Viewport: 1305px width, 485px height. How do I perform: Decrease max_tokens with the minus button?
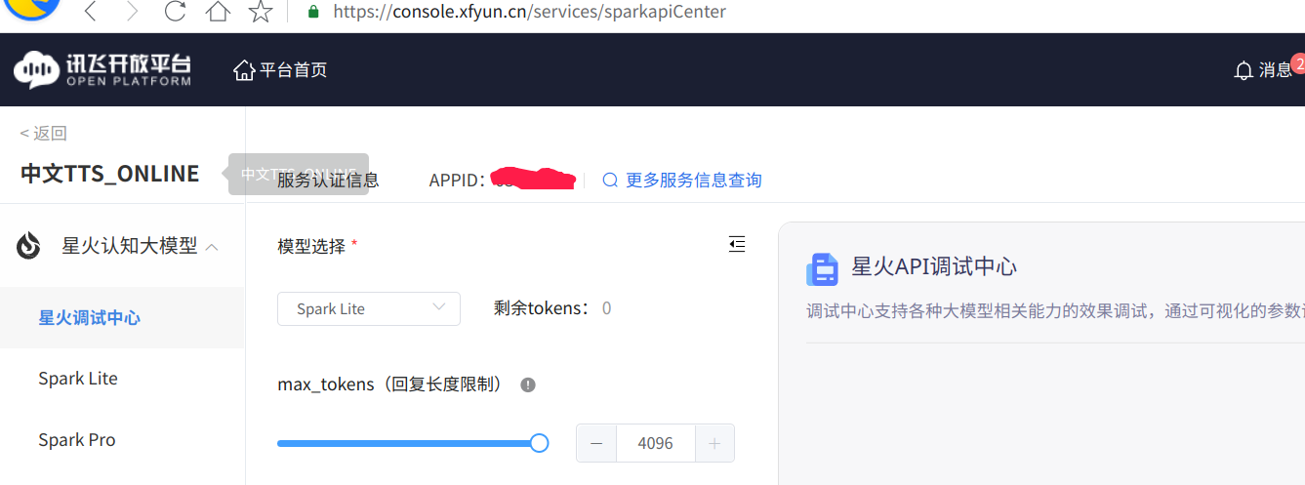tap(596, 443)
